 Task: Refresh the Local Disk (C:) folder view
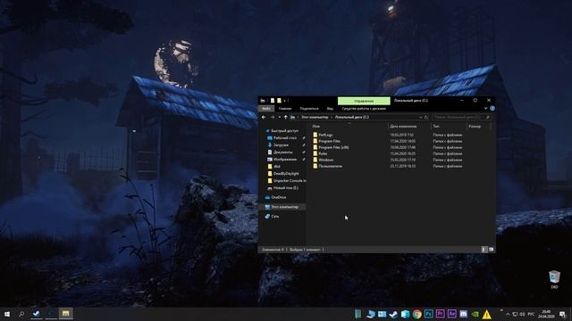(426, 117)
